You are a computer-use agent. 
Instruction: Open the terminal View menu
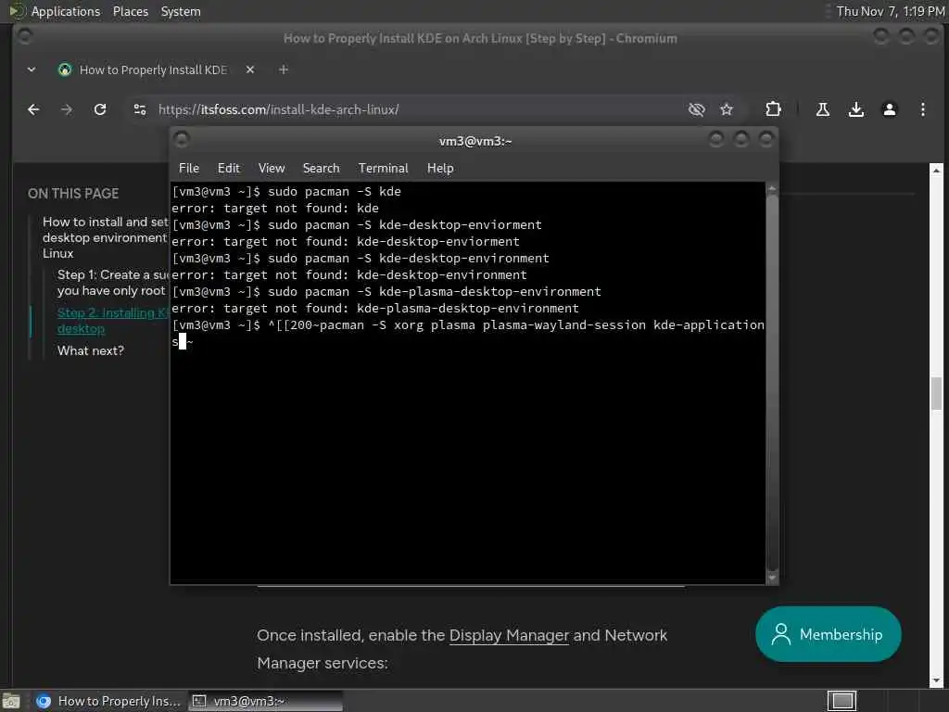tap(272, 169)
